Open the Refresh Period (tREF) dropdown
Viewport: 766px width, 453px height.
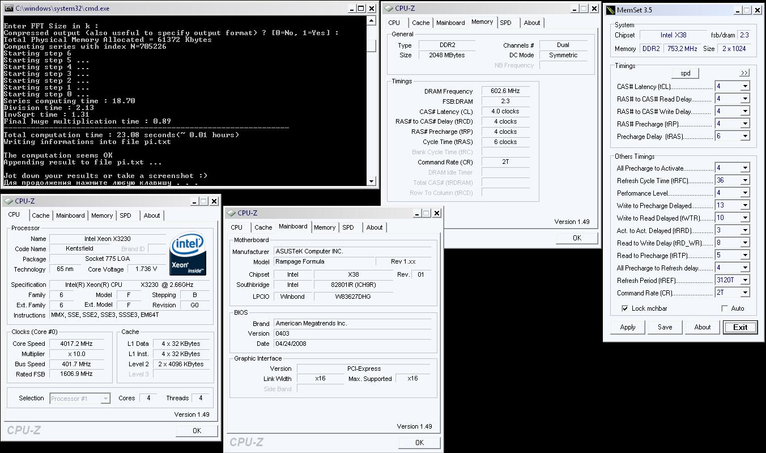(745, 280)
